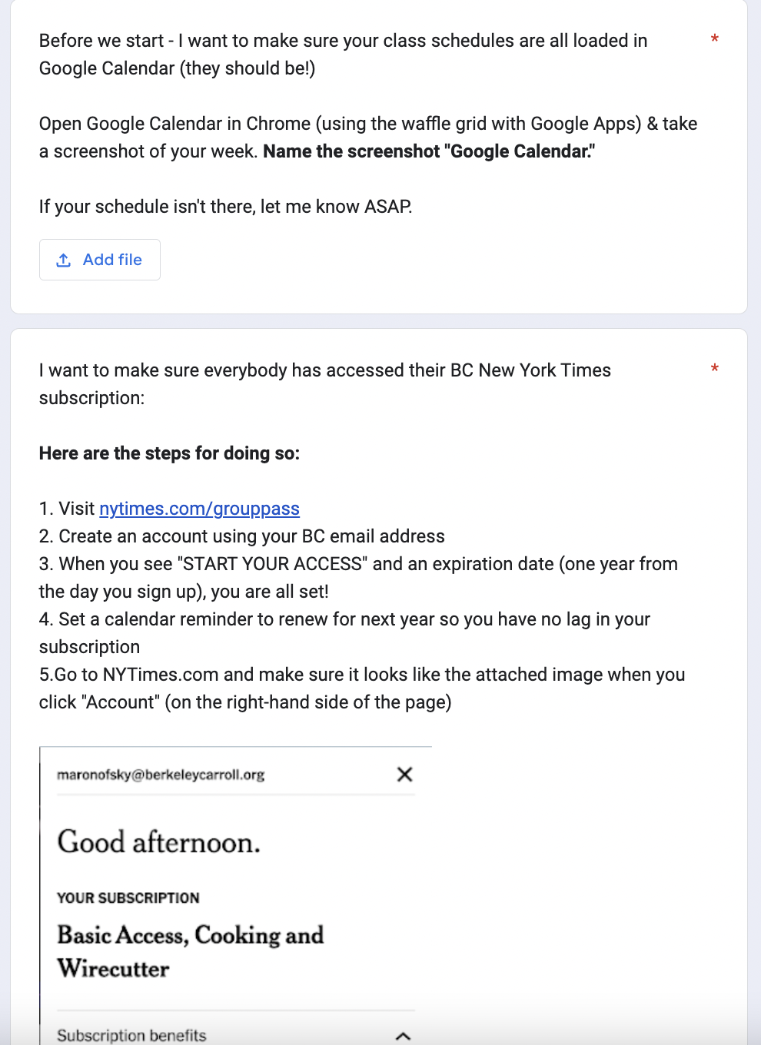Collapse the Subscription benefits chevron
761x1045 pixels.
403,1036
